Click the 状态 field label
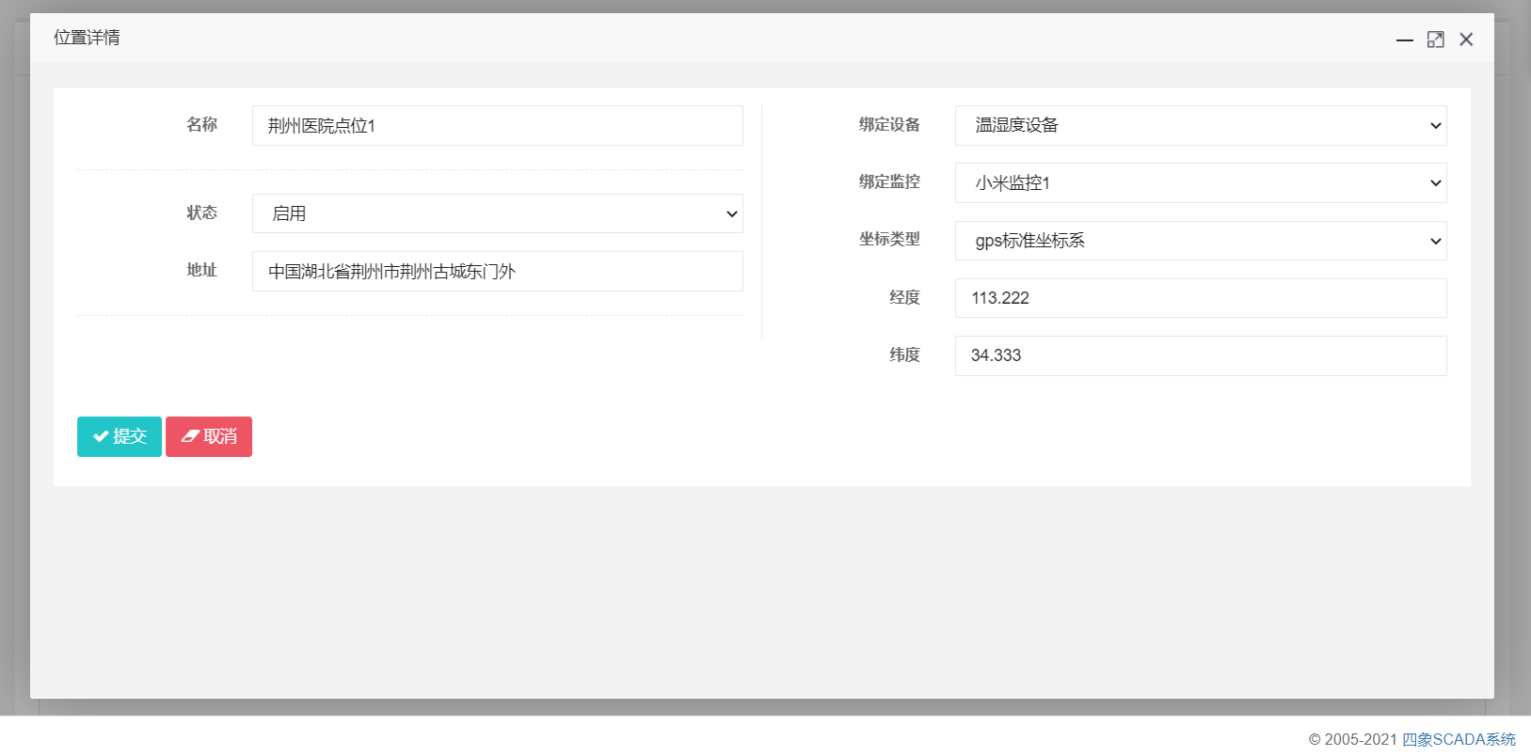Screen dimensions: 1531x756 click(201, 213)
